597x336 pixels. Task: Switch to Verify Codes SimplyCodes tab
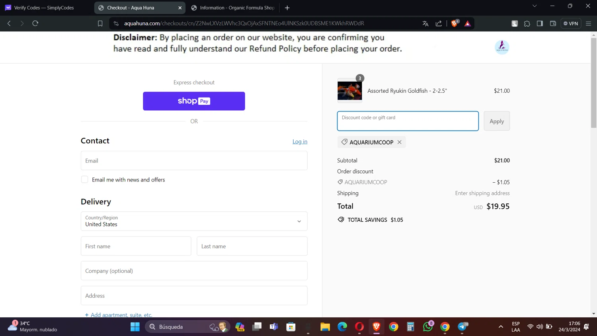click(45, 8)
